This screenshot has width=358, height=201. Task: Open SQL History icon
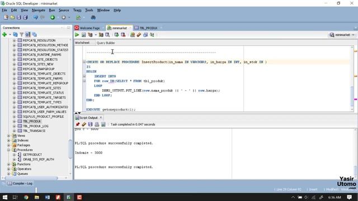pyautogui.click(x=145, y=35)
